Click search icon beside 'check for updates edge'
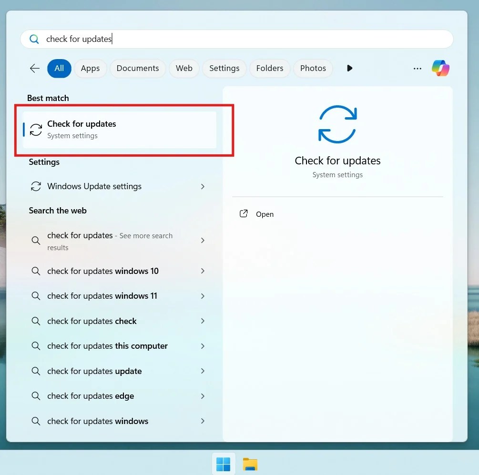The image size is (479, 475). 36,396
